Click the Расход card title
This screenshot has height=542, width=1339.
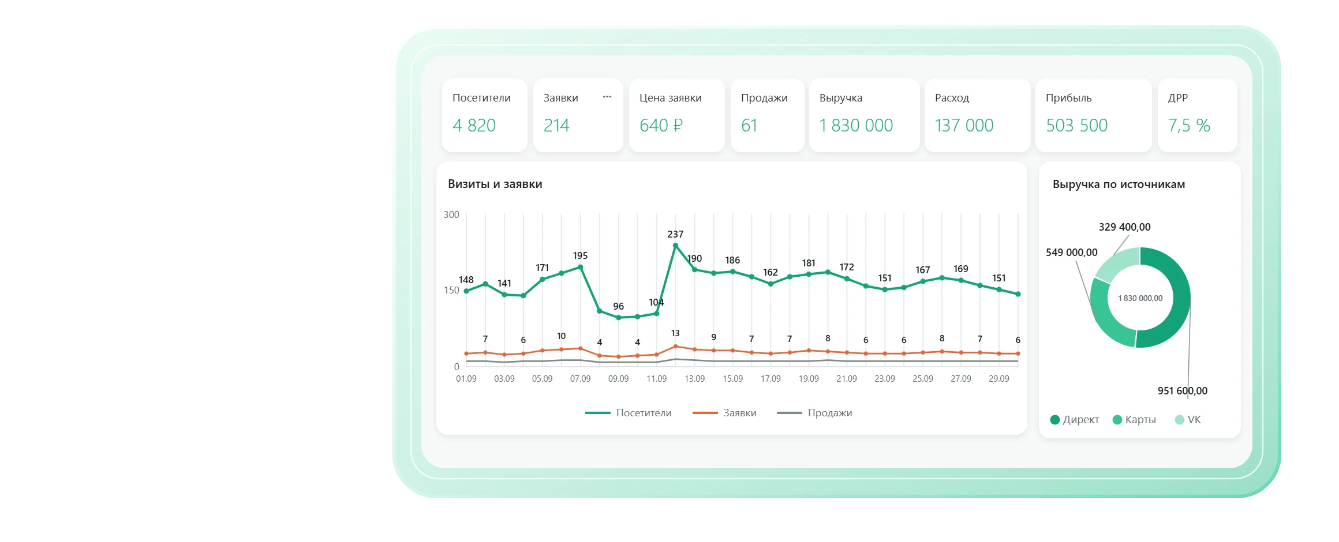point(952,98)
